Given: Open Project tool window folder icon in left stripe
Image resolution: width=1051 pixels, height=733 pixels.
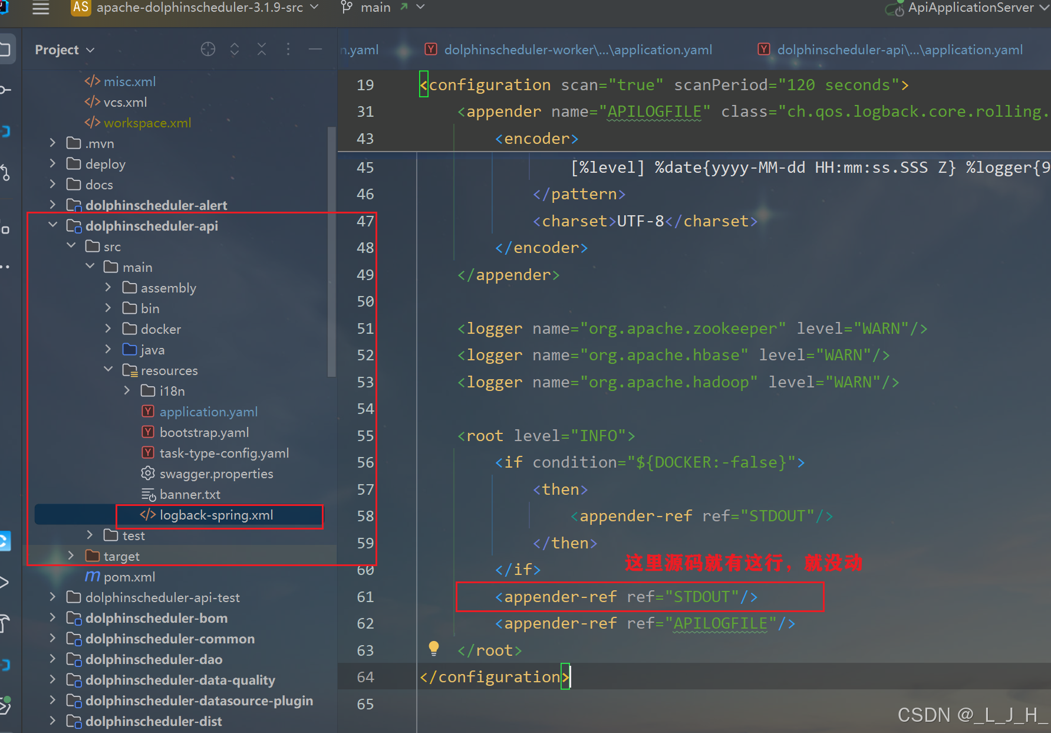Looking at the screenshot, I should click(5, 49).
